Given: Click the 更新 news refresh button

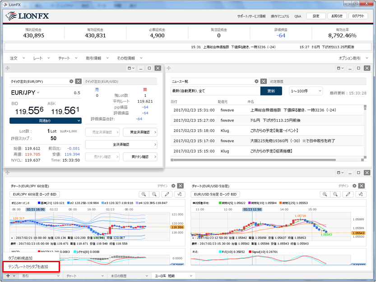Looking at the screenshot, I should [x=271, y=91].
